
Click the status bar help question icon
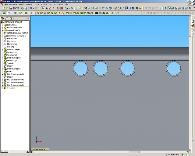coord(187,155)
